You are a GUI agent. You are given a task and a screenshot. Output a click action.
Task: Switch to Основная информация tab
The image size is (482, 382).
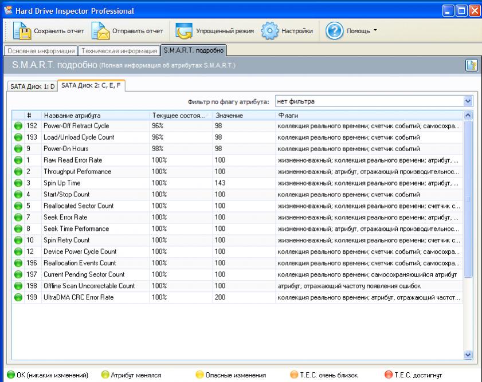tap(41, 51)
